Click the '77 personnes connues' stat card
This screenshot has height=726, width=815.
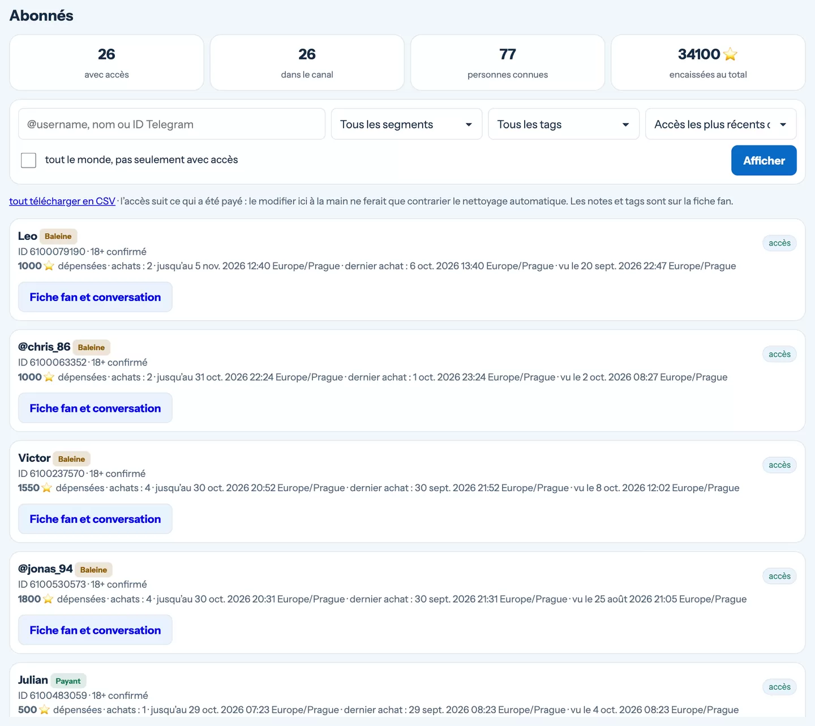click(x=508, y=62)
